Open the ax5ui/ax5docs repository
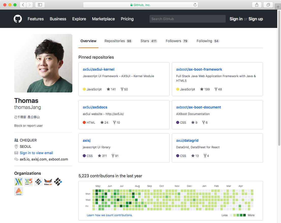This screenshot has width=281, height=223. tap(95, 107)
